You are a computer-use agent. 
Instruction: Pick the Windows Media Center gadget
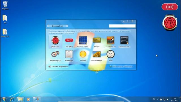[x=83, y=42]
